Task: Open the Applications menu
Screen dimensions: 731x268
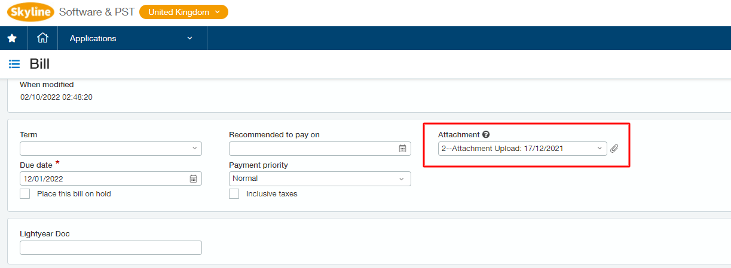Action: click(x=131, y=38)
